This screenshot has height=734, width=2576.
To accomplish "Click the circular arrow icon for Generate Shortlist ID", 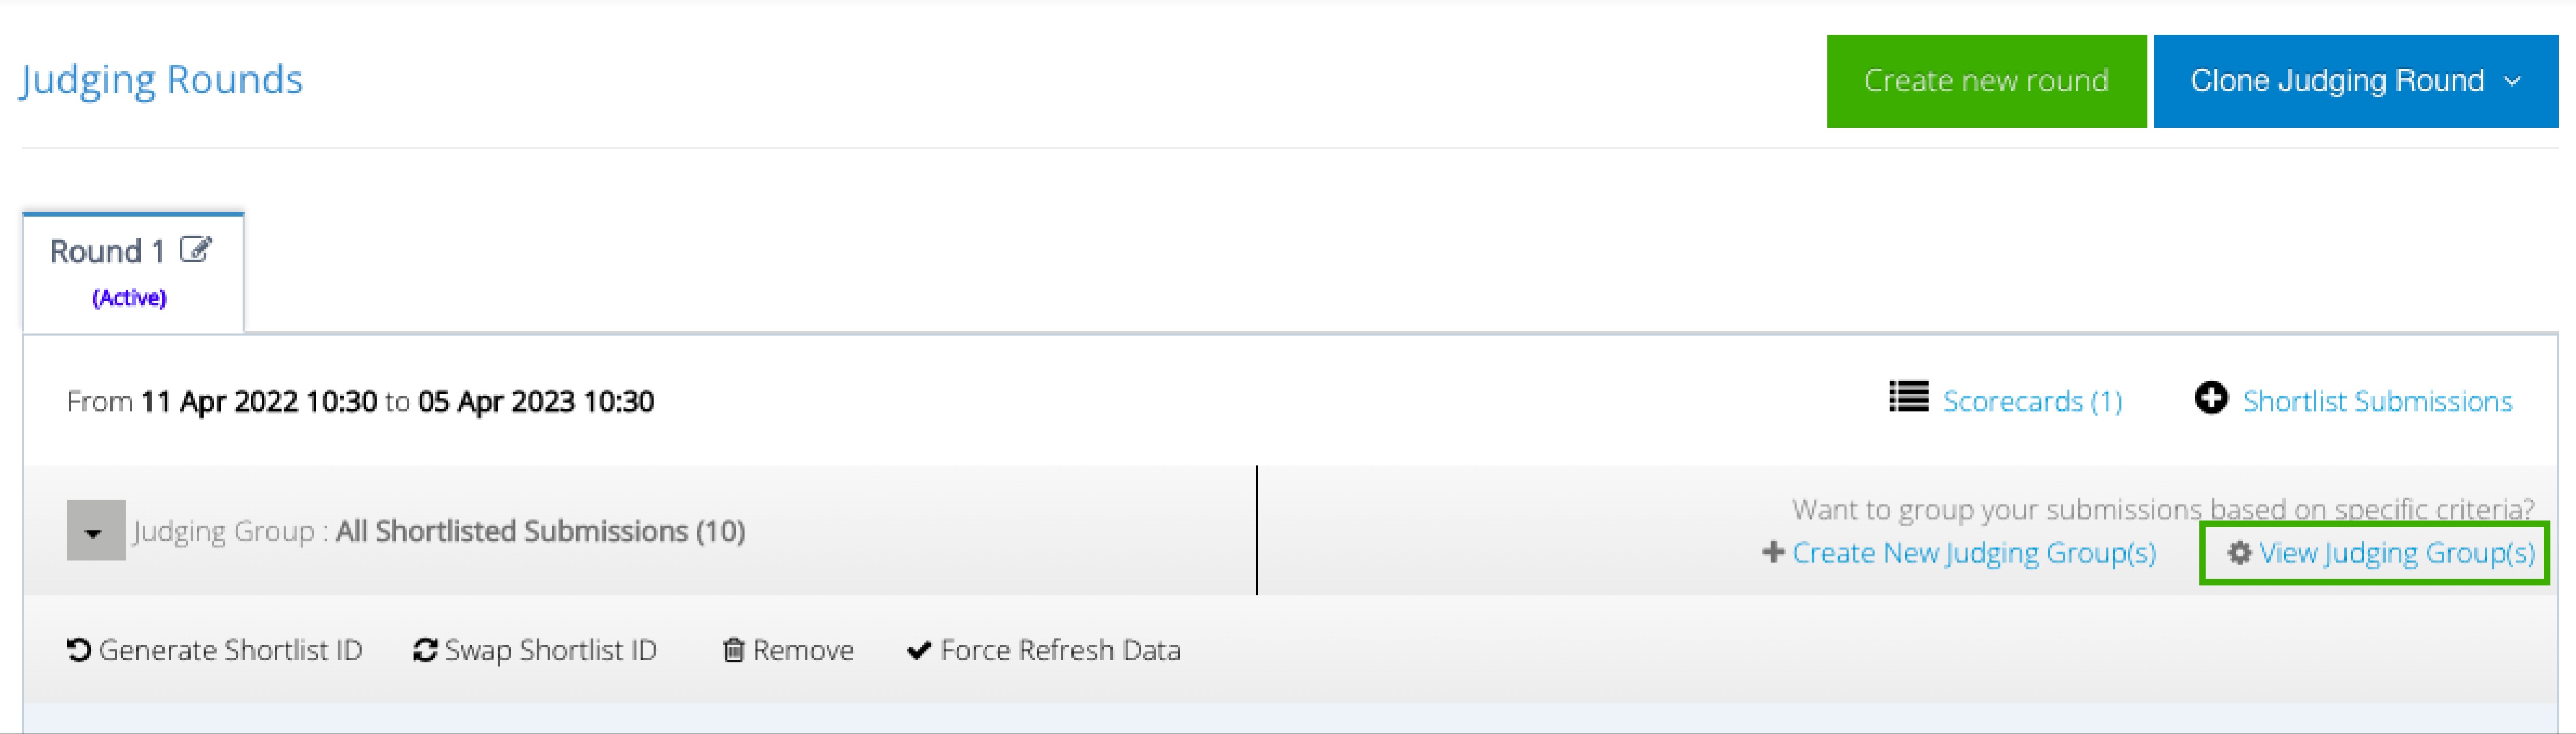I will coord(79,651).
